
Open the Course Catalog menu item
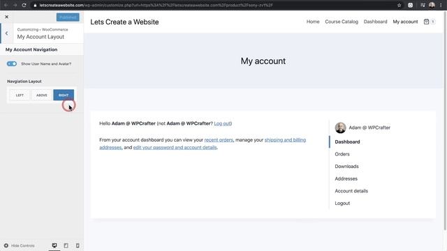click(x=342, y=22)
